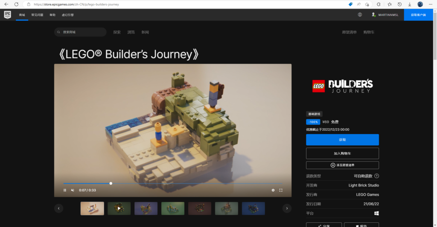Open the 常见问题 FAQ menu item
The image size is (437, 227).
click(38, 15)
